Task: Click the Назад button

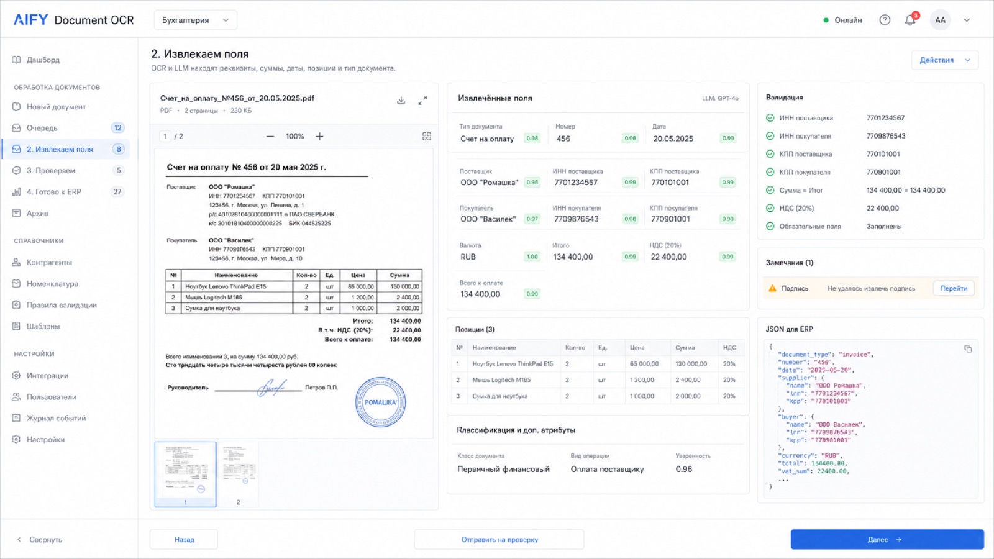Action: (184, 540)
